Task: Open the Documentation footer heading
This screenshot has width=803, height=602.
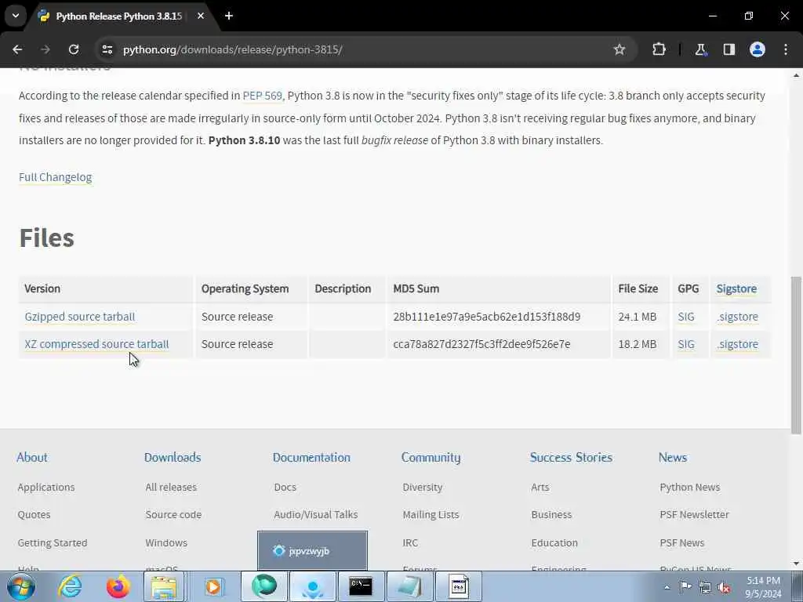Action: 311,457
